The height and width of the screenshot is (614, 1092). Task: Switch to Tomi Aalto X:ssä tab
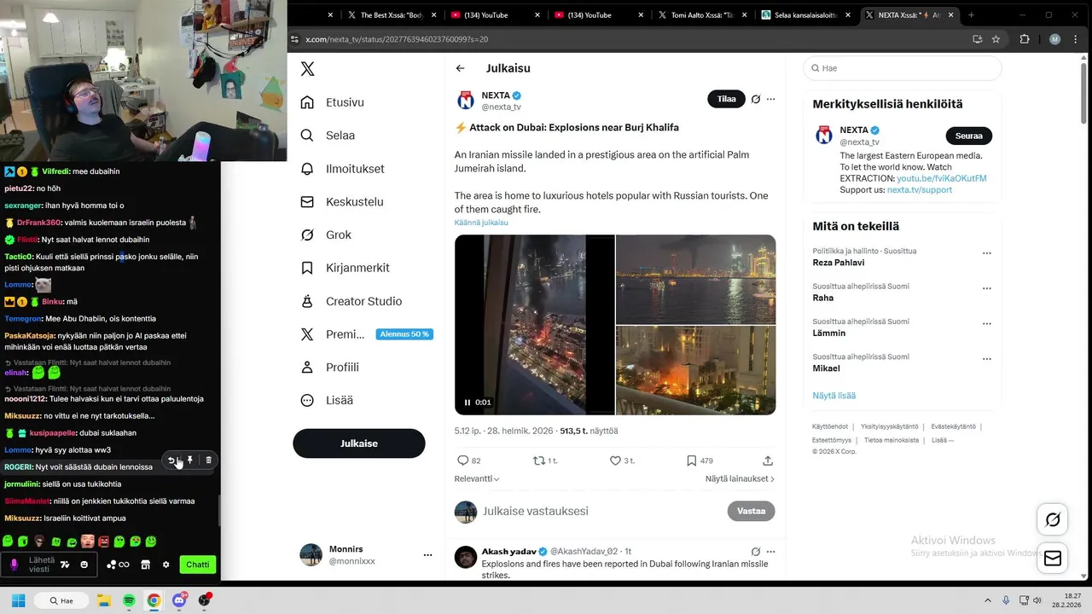tap(702, 15)
